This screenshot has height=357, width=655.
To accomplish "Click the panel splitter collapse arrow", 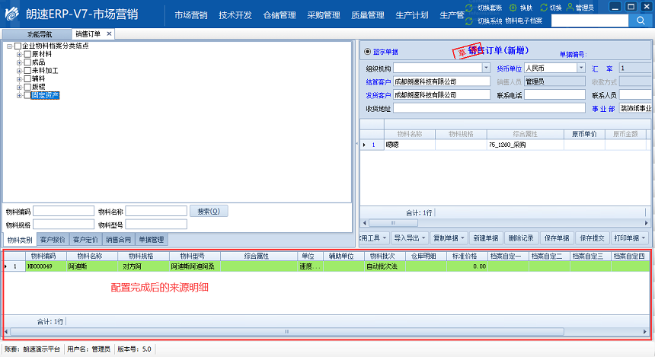I will 356,144.
